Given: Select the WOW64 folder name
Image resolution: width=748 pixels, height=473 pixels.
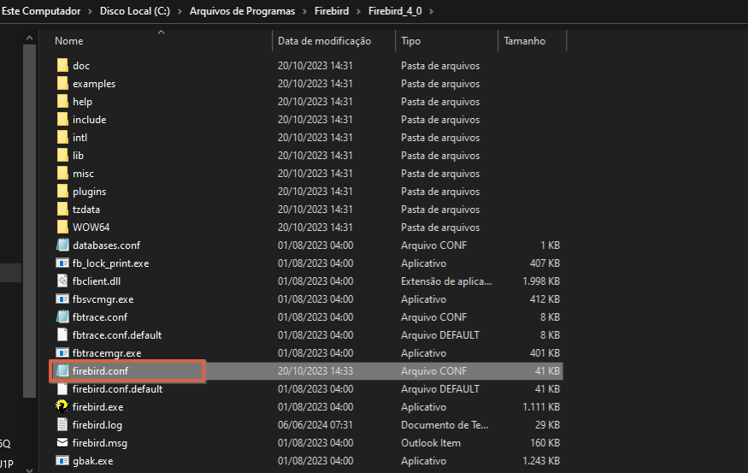Looking at the screenshot, I should 91,228.
